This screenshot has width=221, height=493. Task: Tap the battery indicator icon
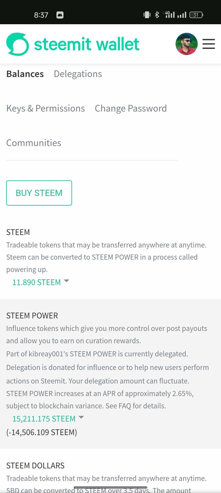pyautogui.click(x=196, y=15)
